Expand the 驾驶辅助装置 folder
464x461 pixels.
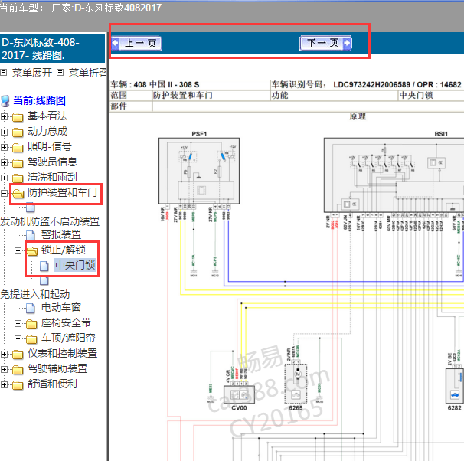[4, 370]
